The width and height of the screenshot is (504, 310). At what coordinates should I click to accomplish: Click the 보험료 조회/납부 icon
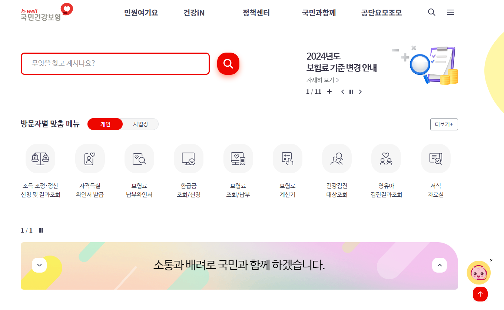point(238,158)
